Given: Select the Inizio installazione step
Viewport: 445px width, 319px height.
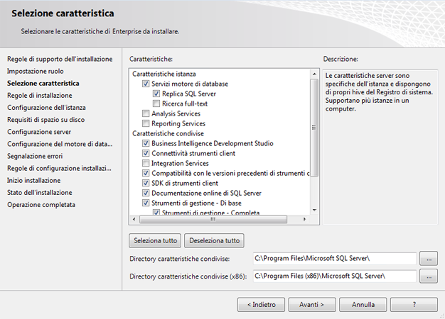Looking at the screenshot, I should tap(33, 181).
